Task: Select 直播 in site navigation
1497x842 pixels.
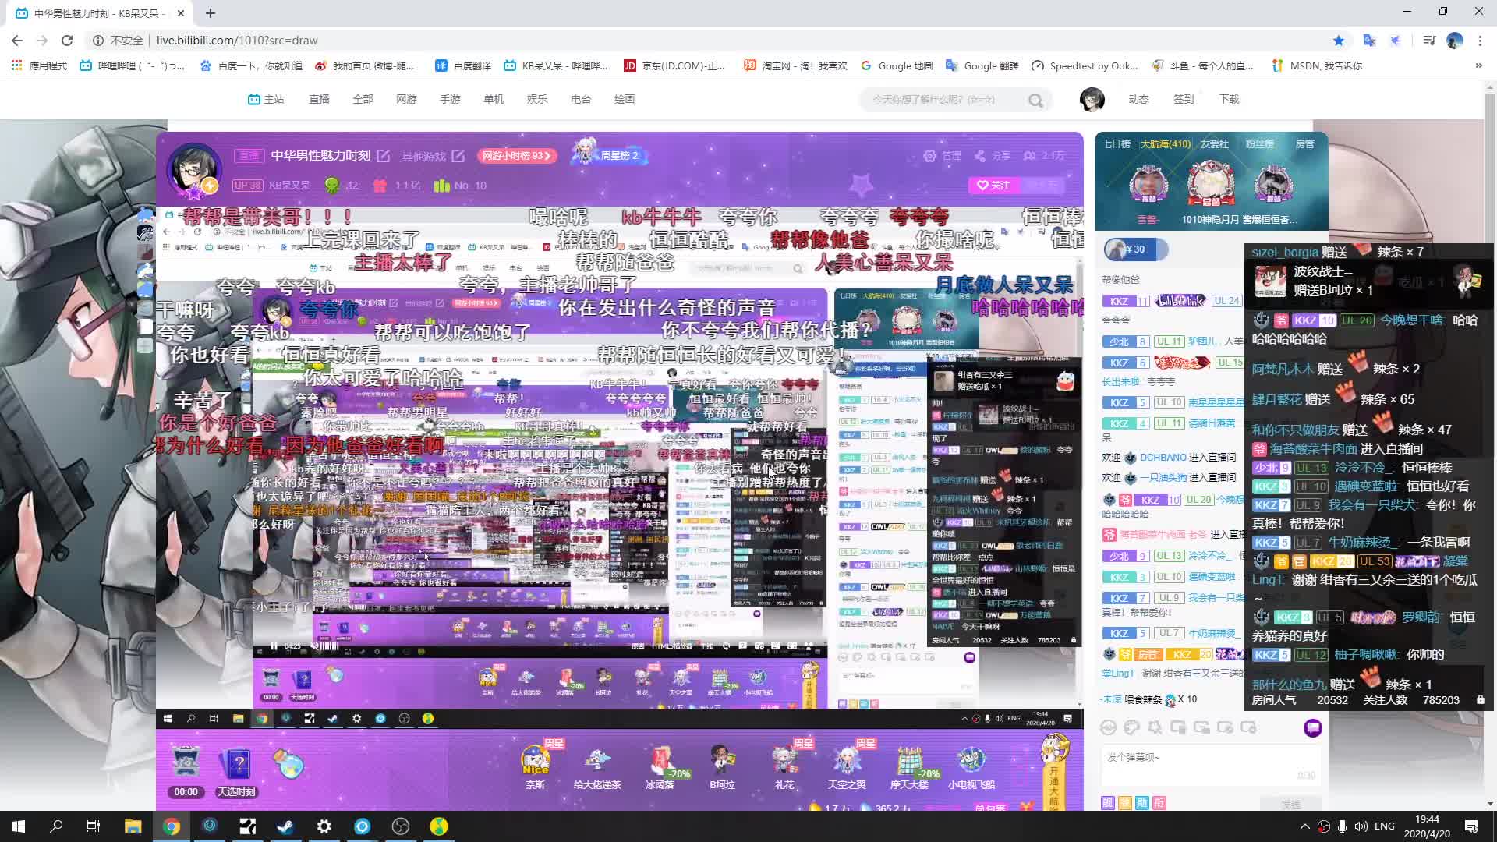Action: pos(319,99)
